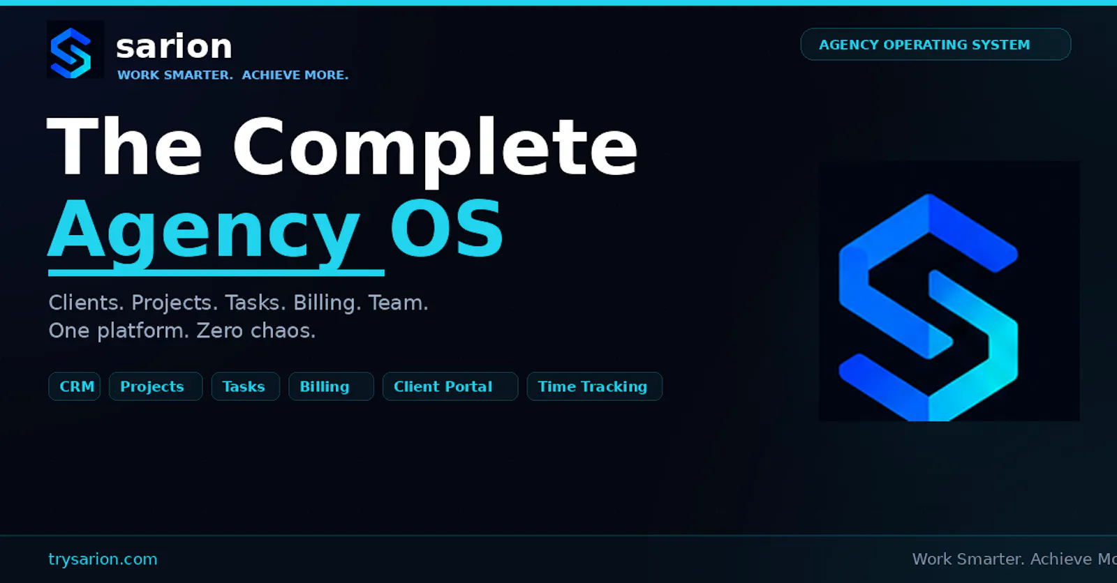Click the sarion brand name text
The height and width of the screenshot is (583, 1117).
pos(174,47)
